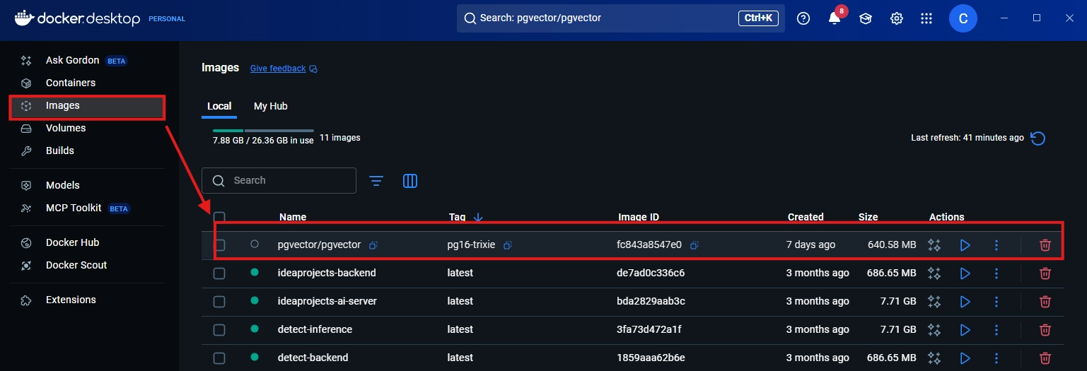Open more actions for ideaprojects-ai-server

point(996,301)
